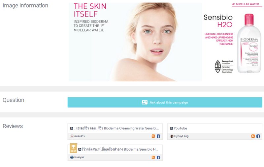Click Facebook icon on lovelyair review card
This screenshot has height=167, width=264.
[158, 157]
